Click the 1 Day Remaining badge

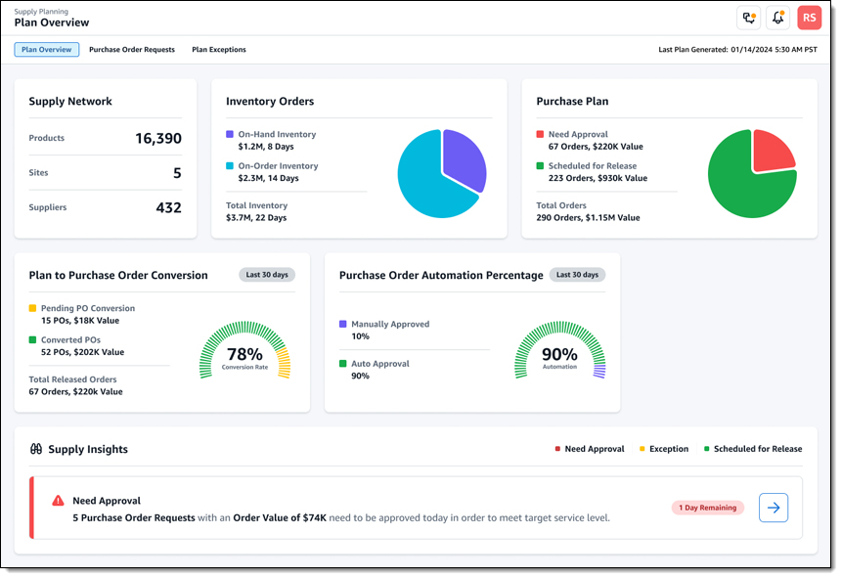tap(707, 508)
